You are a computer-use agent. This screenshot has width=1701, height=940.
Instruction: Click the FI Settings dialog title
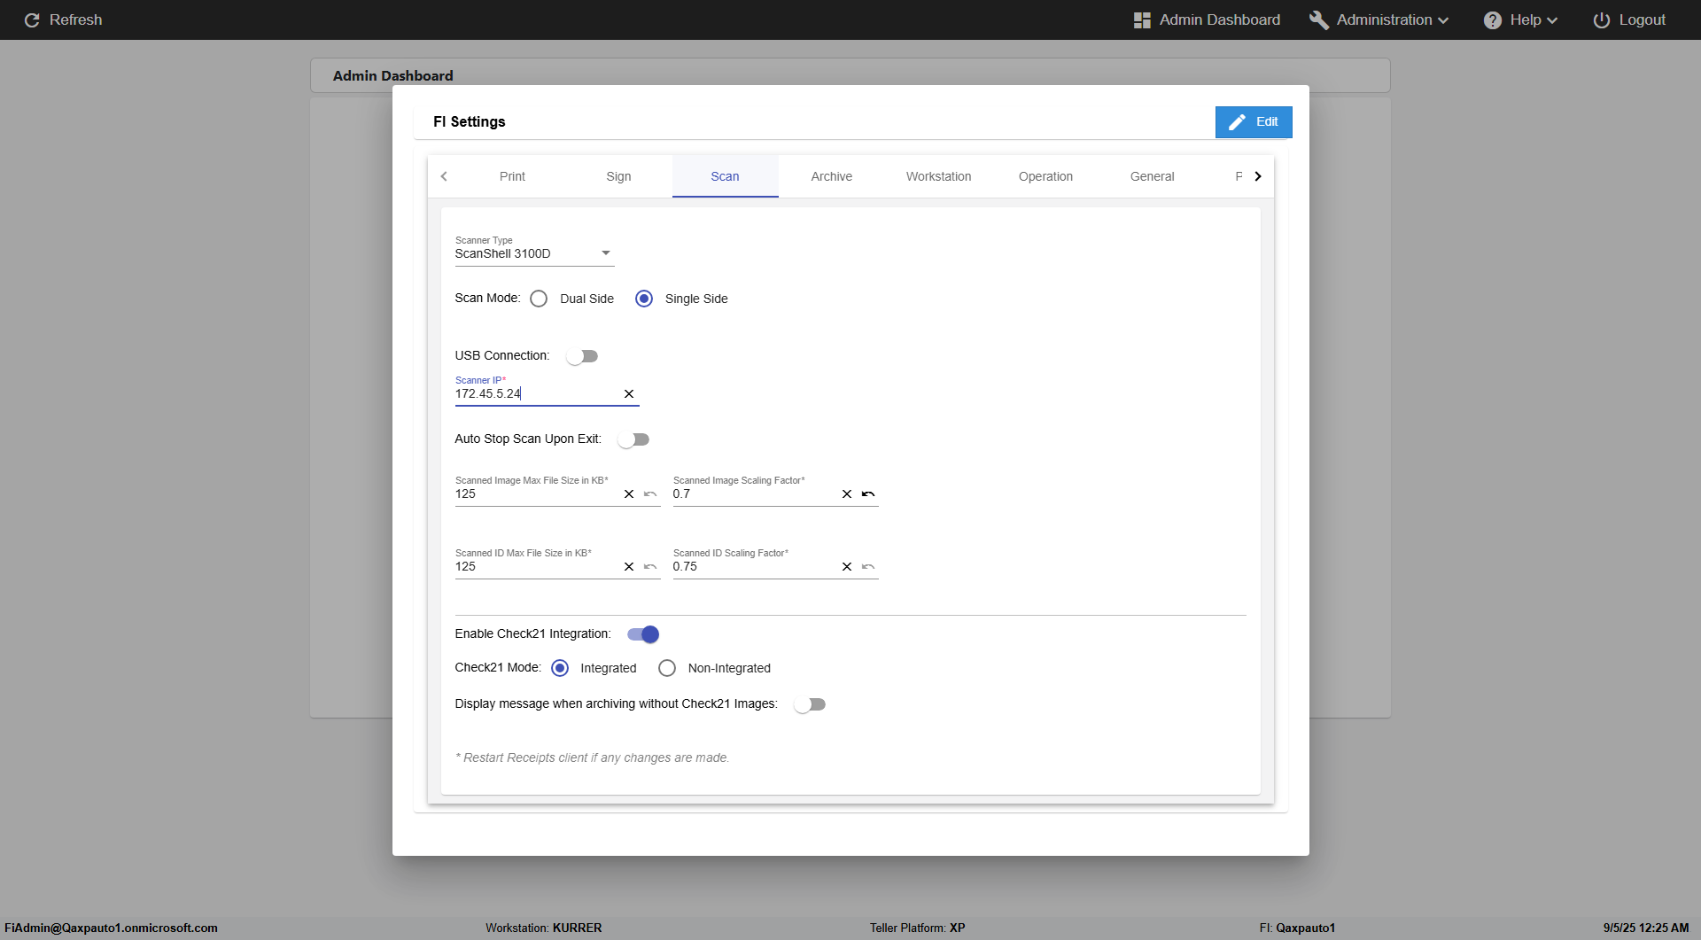coord(470,122)
